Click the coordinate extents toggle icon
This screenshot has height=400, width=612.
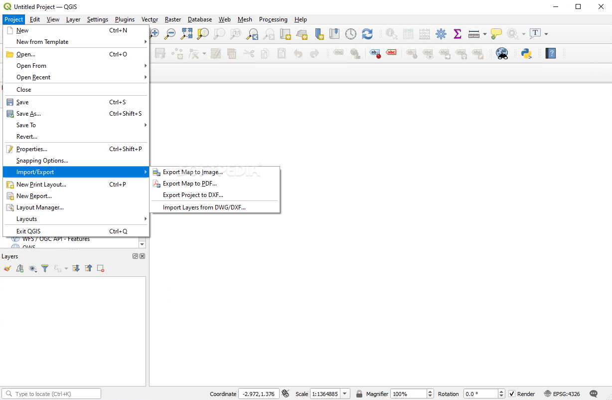(286, 394)
